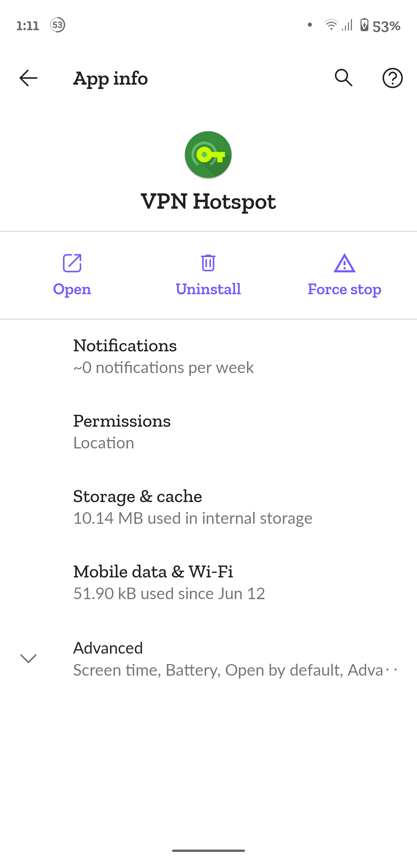Tap the VPN Hotspot app icon
Screen dimensions: 417x858
(x=208, y=154)
